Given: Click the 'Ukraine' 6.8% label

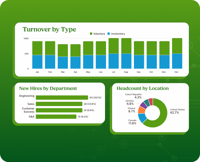Looking at the screenshot, I should [x=130, y=103].
